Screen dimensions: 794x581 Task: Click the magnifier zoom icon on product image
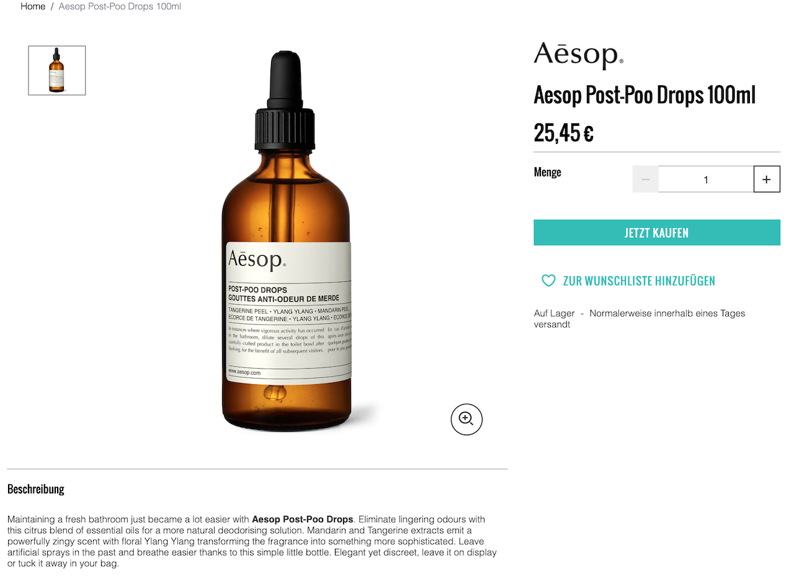(466, 419)
